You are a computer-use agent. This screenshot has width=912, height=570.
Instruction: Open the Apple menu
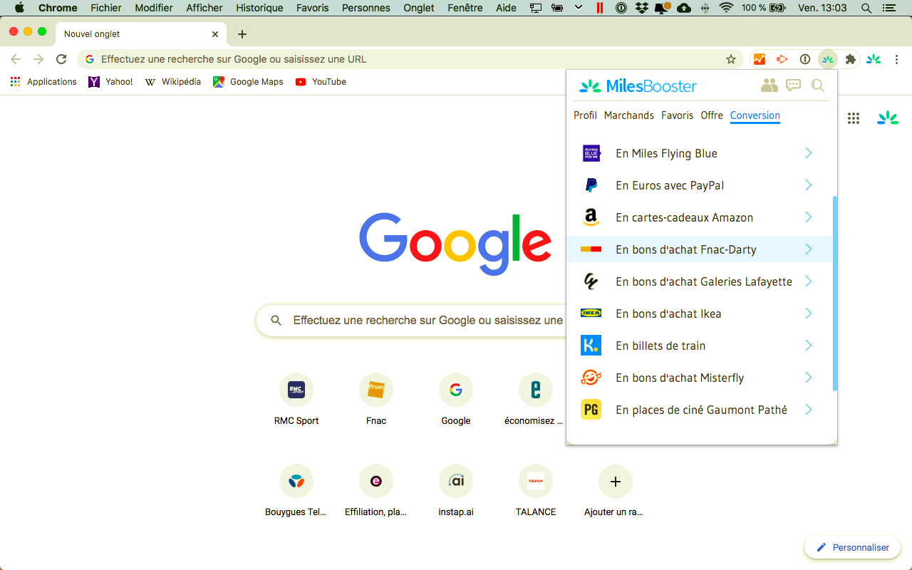tap(19, 8)
